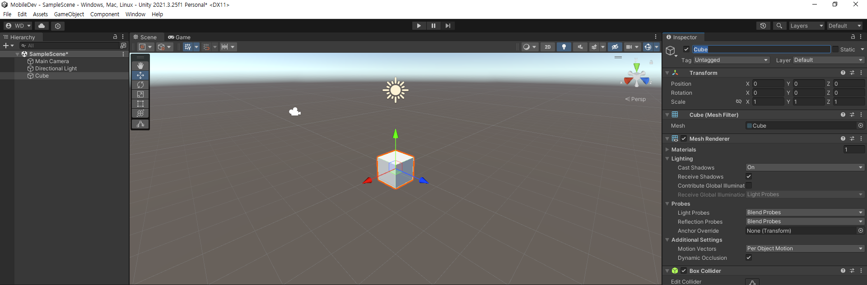
Task: Open Undo History icon
Action: point(763,26)
